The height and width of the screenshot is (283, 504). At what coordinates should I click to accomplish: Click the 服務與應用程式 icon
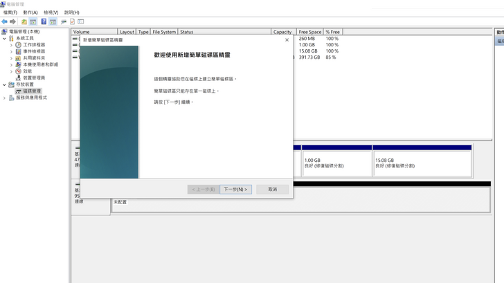pos(11,98)
